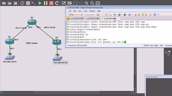Viewport: 172px width, 96px height.
Task: Expand the globe encoding dropdown arrow
Action: 127,15
